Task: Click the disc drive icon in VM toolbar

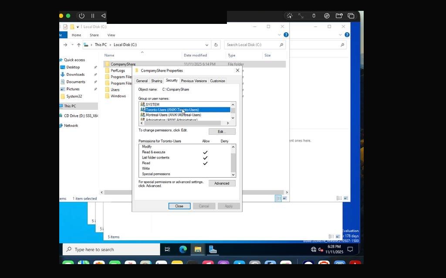Action: pos(327,16)
